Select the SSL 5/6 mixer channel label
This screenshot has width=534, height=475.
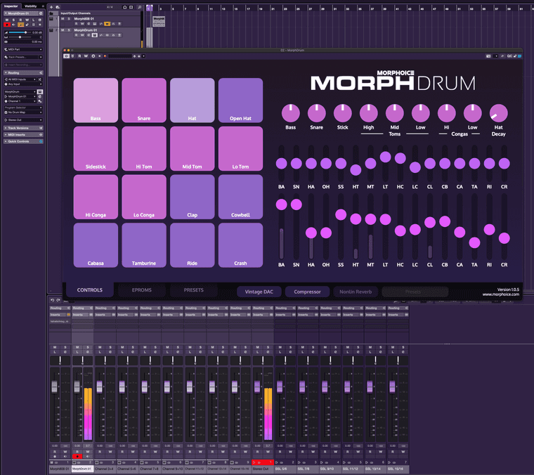(285, 469)
